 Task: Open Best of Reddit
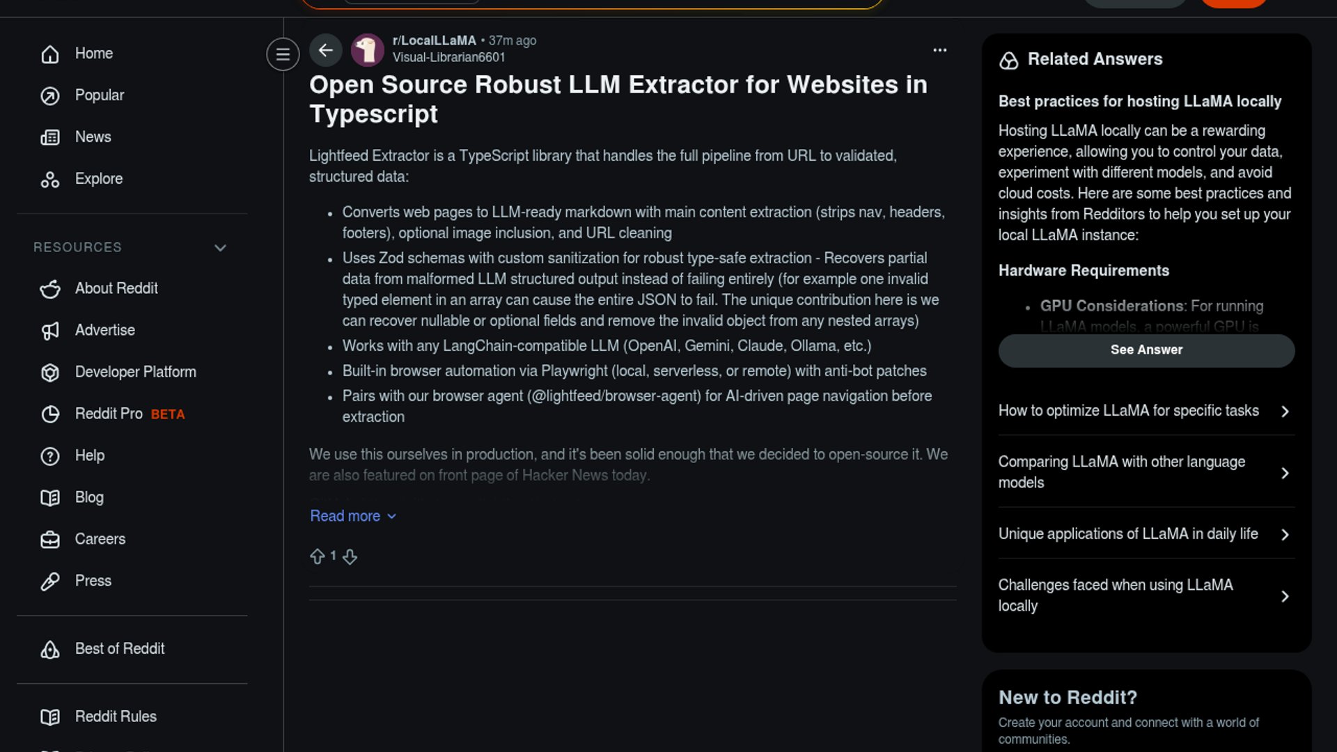[119, 648]
